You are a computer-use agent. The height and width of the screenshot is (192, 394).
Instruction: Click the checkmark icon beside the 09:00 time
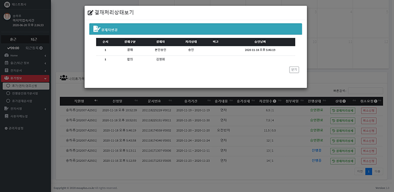point(9,48)
